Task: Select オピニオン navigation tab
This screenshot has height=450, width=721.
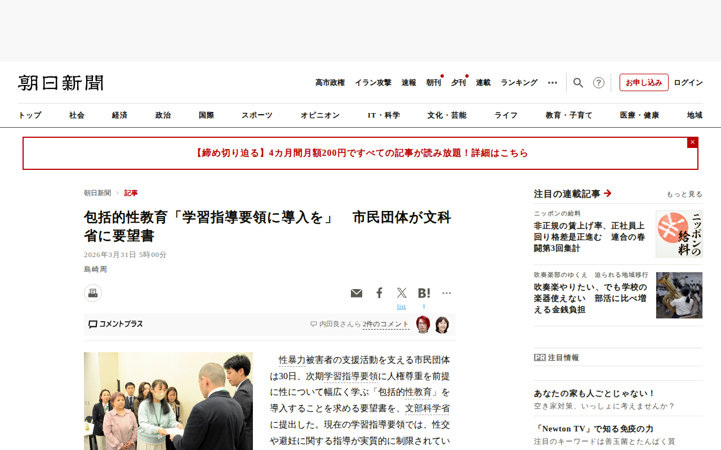Action: (x=321, y=115)
